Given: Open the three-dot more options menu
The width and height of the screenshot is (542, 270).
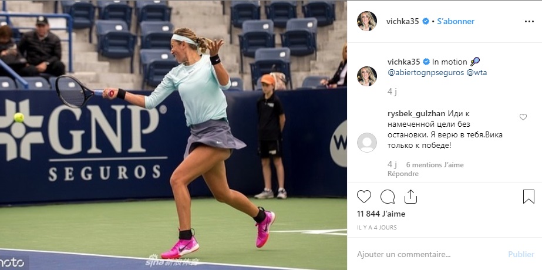Looking at the screenshot, I should (x=529, y=22).
